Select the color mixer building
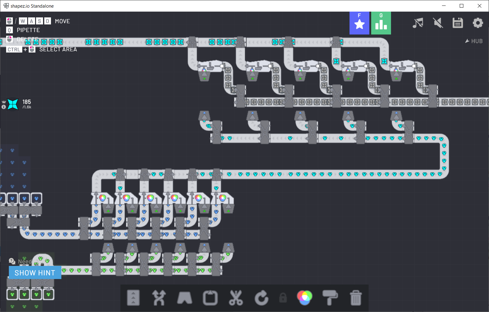 pyautogui.click(x=305, y=298)
